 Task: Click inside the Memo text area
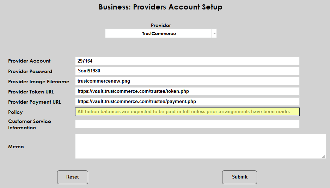(x=201, y=146)
